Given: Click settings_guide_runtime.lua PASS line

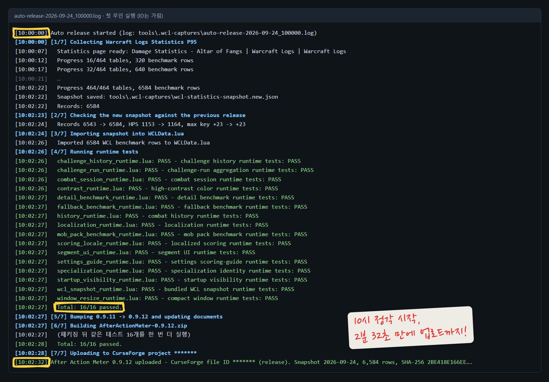Looking at the screenshot, I should tap(161, 262).
